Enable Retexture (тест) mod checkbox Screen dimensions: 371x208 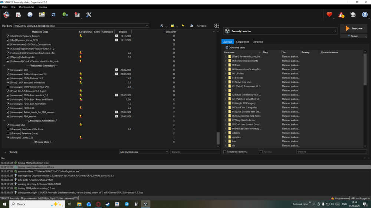pos(8,133)
